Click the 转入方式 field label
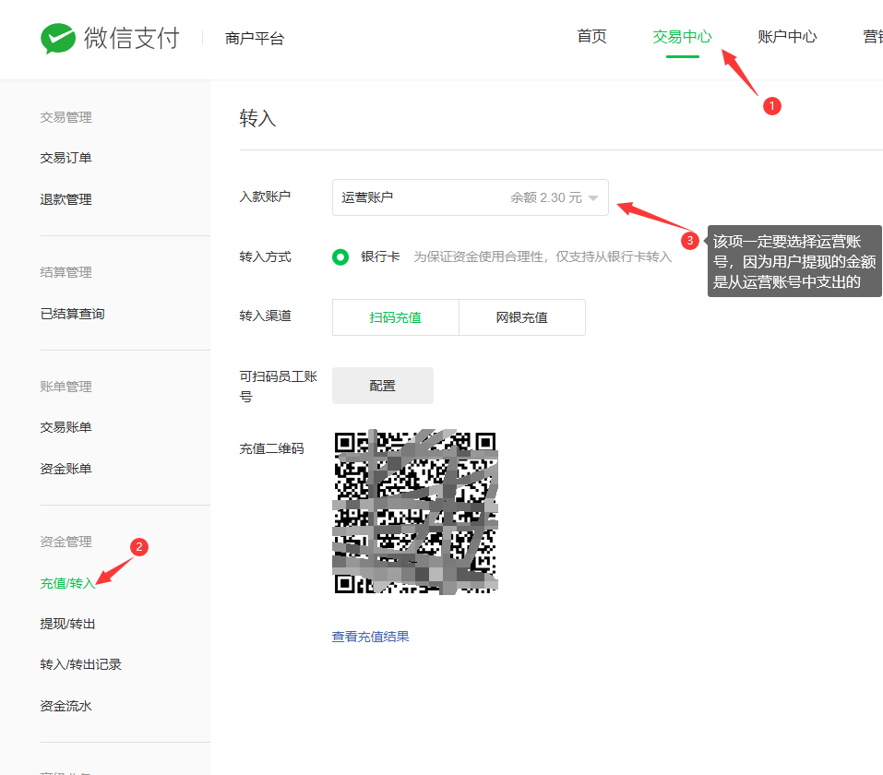This screenshot has width=883, height=775. tap(265, 256)
